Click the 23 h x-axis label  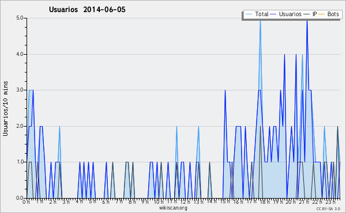pos(331,201)
